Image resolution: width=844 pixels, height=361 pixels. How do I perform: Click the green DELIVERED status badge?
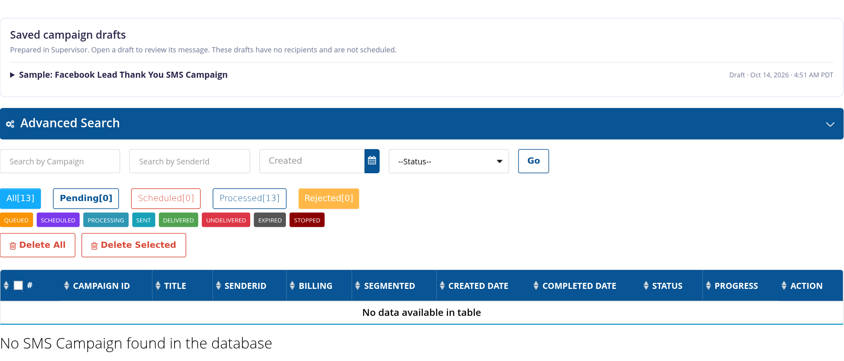(x=179, y=220)
